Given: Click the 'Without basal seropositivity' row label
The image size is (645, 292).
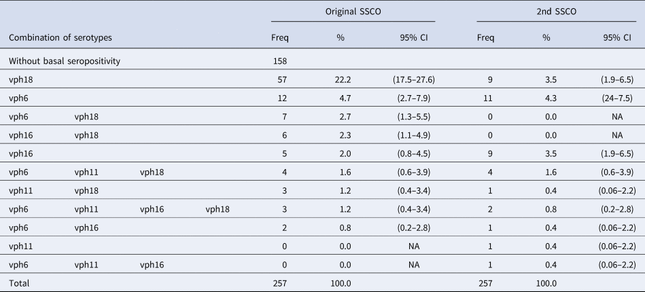Looking at the screenshot, I should (x=65, y=62).
